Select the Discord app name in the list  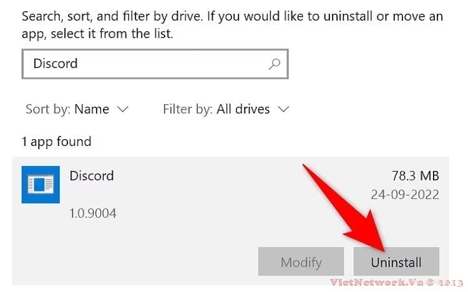pyautogui.click(x=92, y=176)
